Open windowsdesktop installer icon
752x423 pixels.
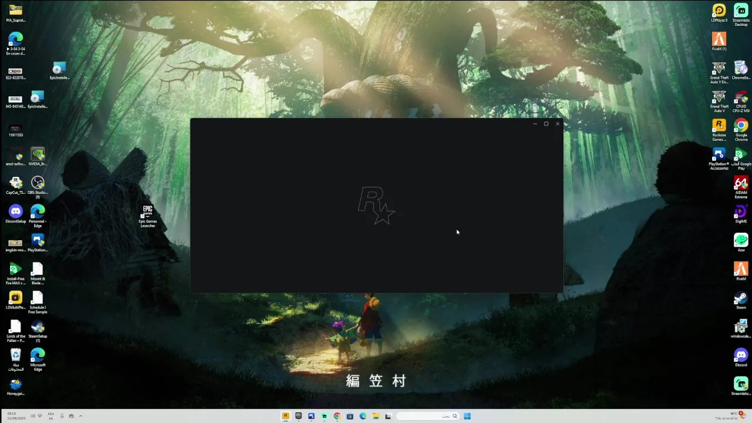pyautogui.click(x=741, y=328)
